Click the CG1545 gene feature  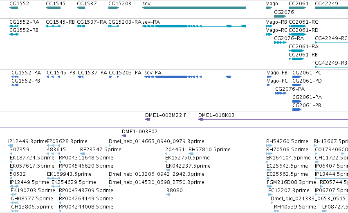(53, 8)
